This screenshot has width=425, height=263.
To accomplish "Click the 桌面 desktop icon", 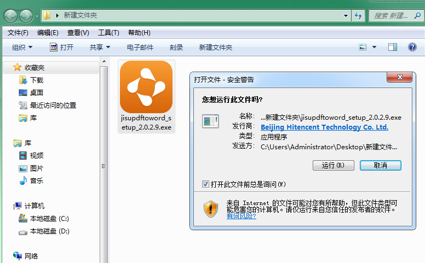I will (x=23, y=93).
